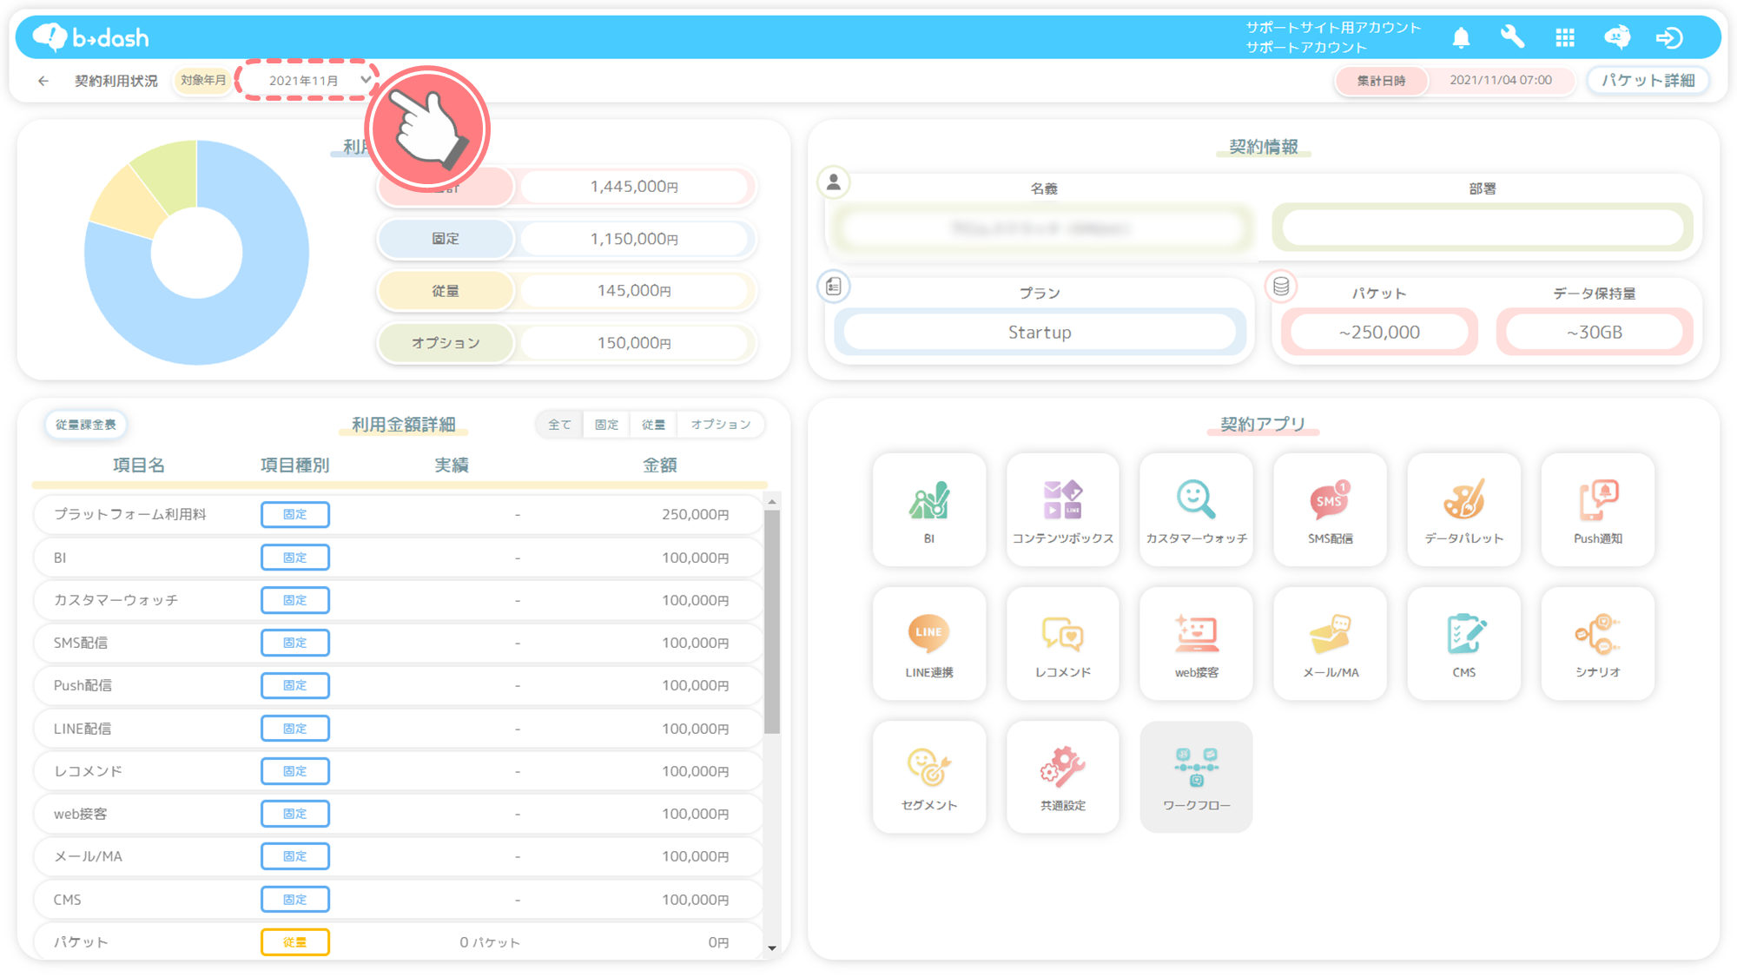Click the scrollbar down arrow

coord(771,947)
